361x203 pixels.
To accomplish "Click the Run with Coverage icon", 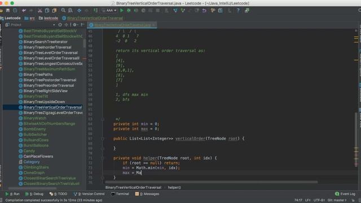I will coord(136,11).
